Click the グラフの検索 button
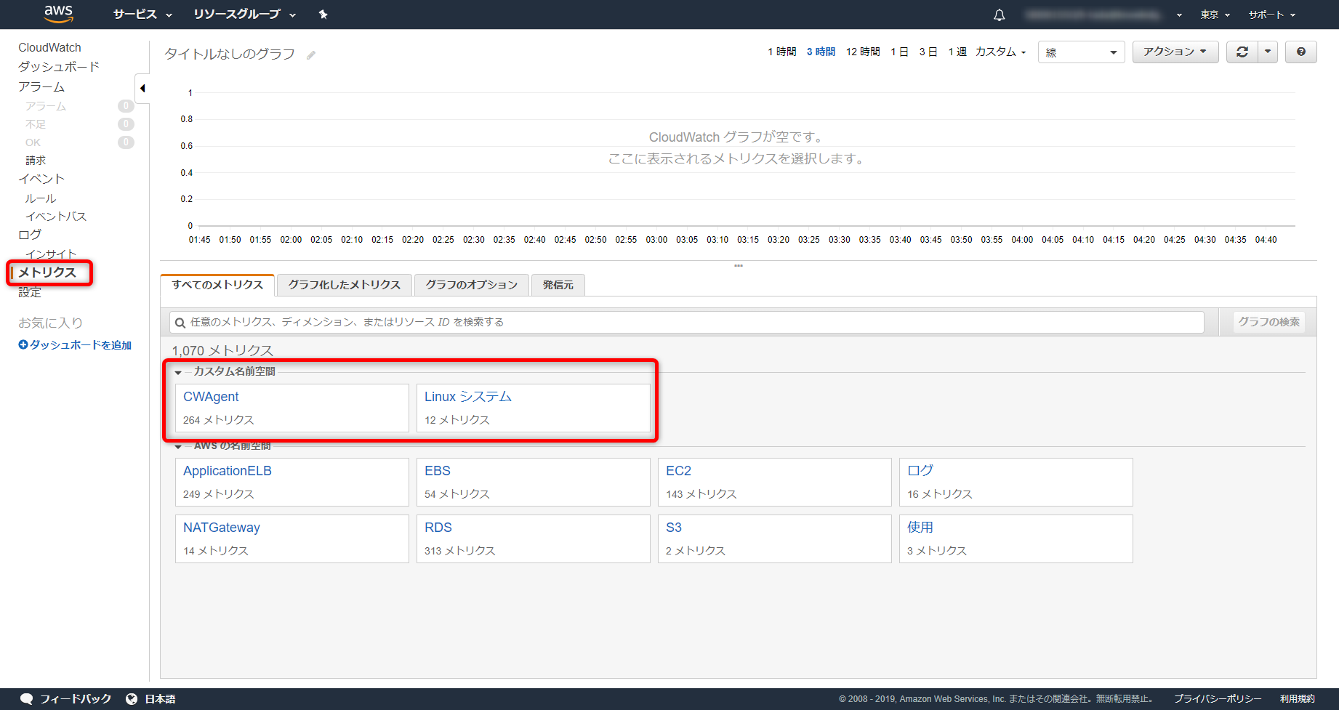The height and width of the screenshot is (710, 1339). [x=1268, y=322]
